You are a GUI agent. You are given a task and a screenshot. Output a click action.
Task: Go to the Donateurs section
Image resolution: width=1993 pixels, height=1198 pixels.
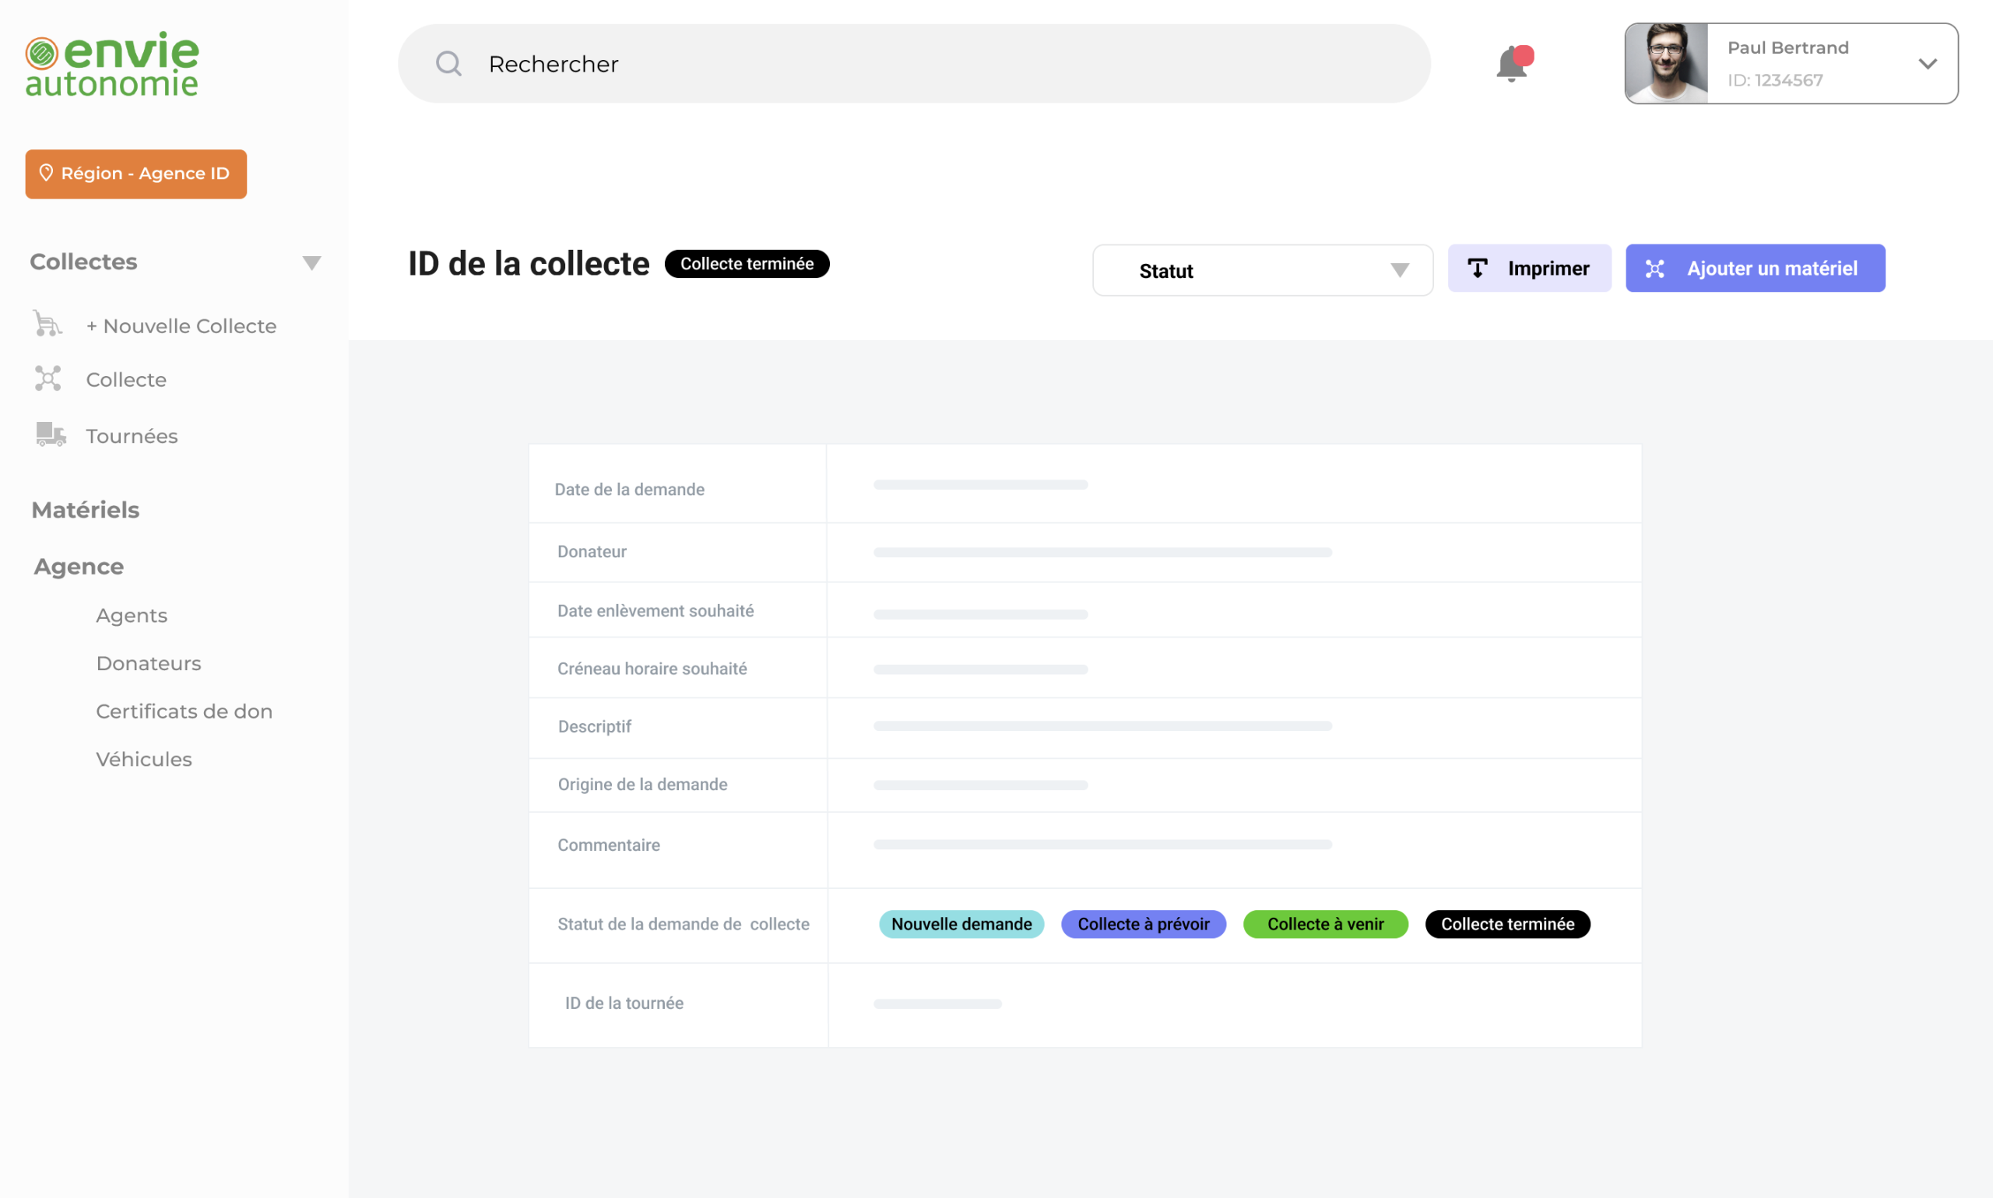click(x=149, y=662)
